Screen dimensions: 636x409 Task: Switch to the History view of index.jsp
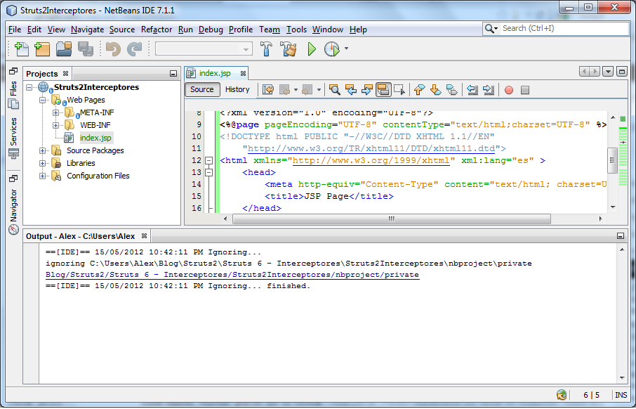[x=238, y=89]
